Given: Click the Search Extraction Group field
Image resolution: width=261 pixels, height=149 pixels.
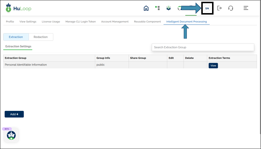Looking at the screenshot, I should click(x=203, y=47).
